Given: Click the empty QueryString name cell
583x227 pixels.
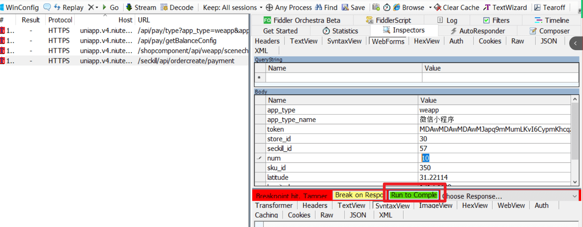Looking at the screenshot, I should point(344,78).
